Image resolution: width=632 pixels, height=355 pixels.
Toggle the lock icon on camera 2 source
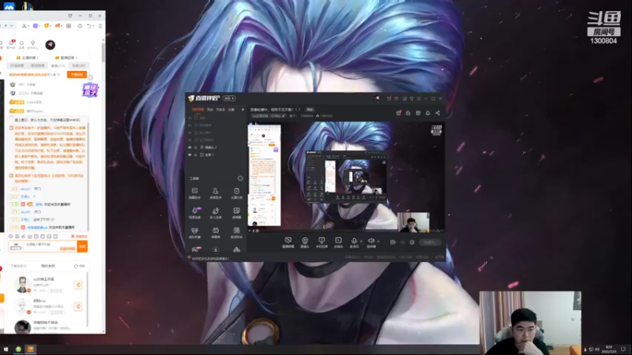[x=196, y=148]
